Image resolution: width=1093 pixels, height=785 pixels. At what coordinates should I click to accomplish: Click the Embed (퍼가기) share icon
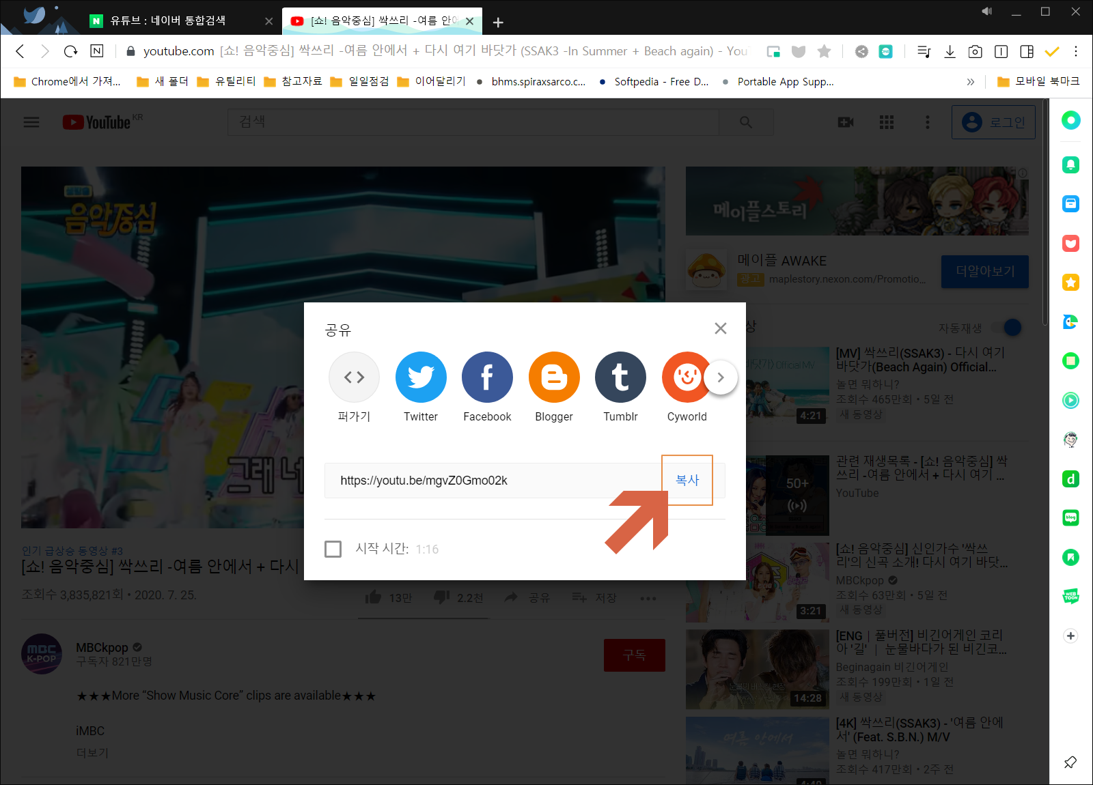click(354, 377)
